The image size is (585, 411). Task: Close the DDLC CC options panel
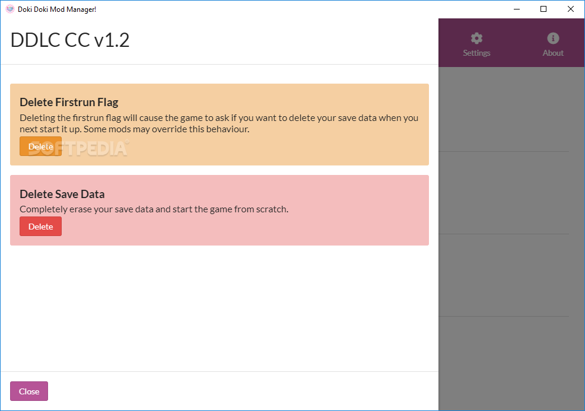[x=29, y=391]
